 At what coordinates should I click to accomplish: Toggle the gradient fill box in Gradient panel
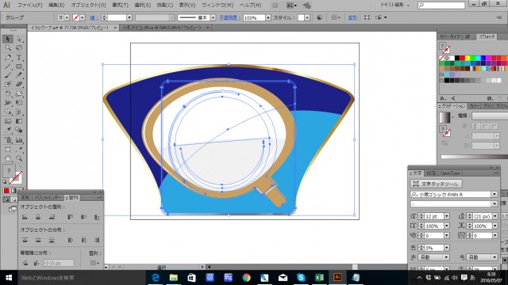[444, 118]
